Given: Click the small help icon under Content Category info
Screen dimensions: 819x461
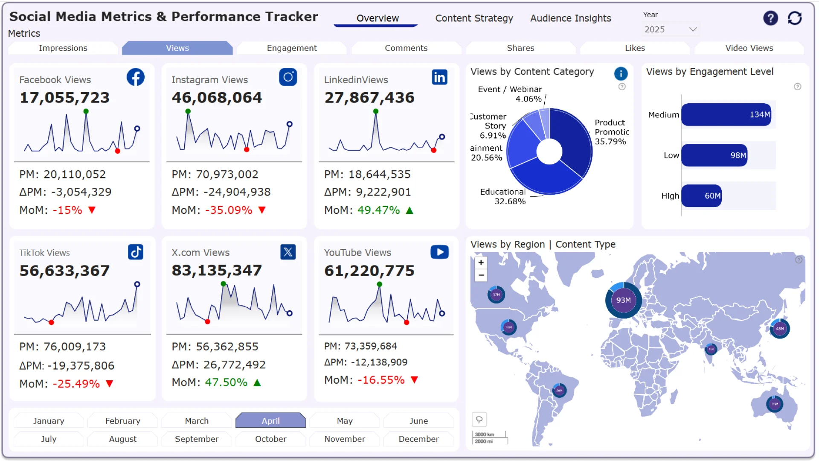Looking at the screenshot, I should click(x=622, y=87).
